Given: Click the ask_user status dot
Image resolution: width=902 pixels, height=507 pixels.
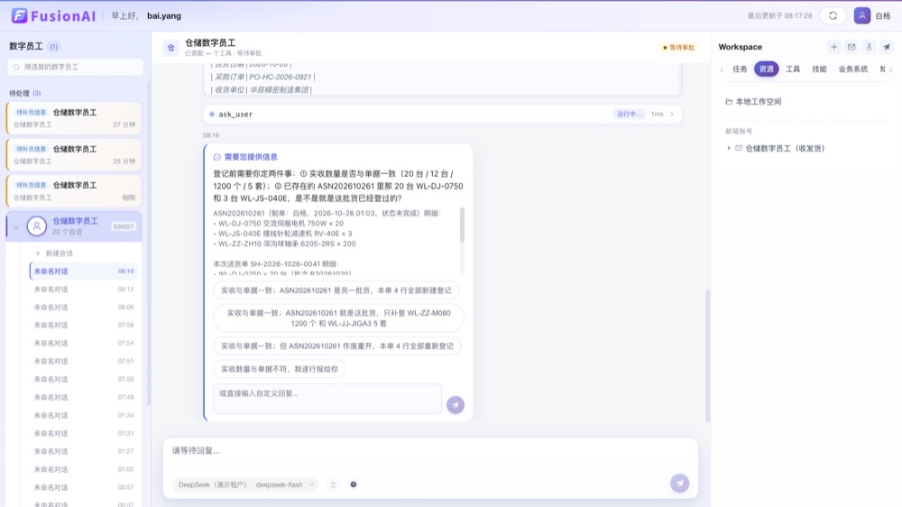Looking at the screenshot, I should point(212,114).
